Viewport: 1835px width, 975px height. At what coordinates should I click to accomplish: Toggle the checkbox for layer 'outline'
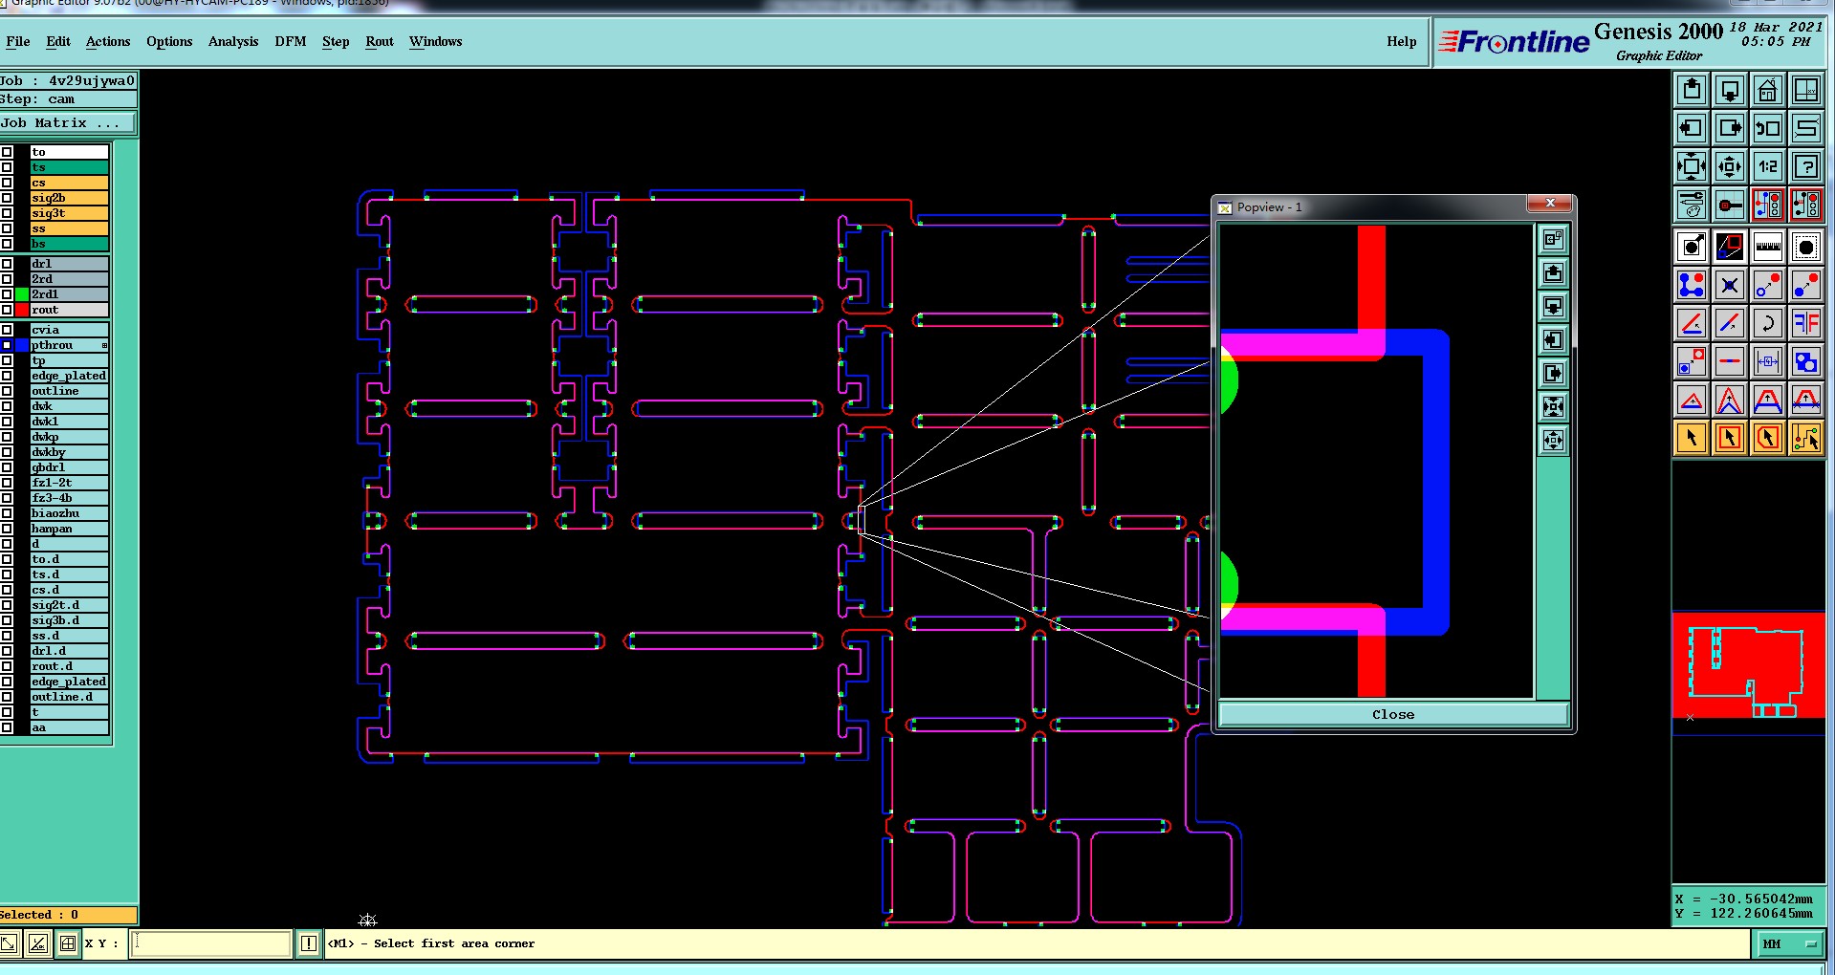7,391
